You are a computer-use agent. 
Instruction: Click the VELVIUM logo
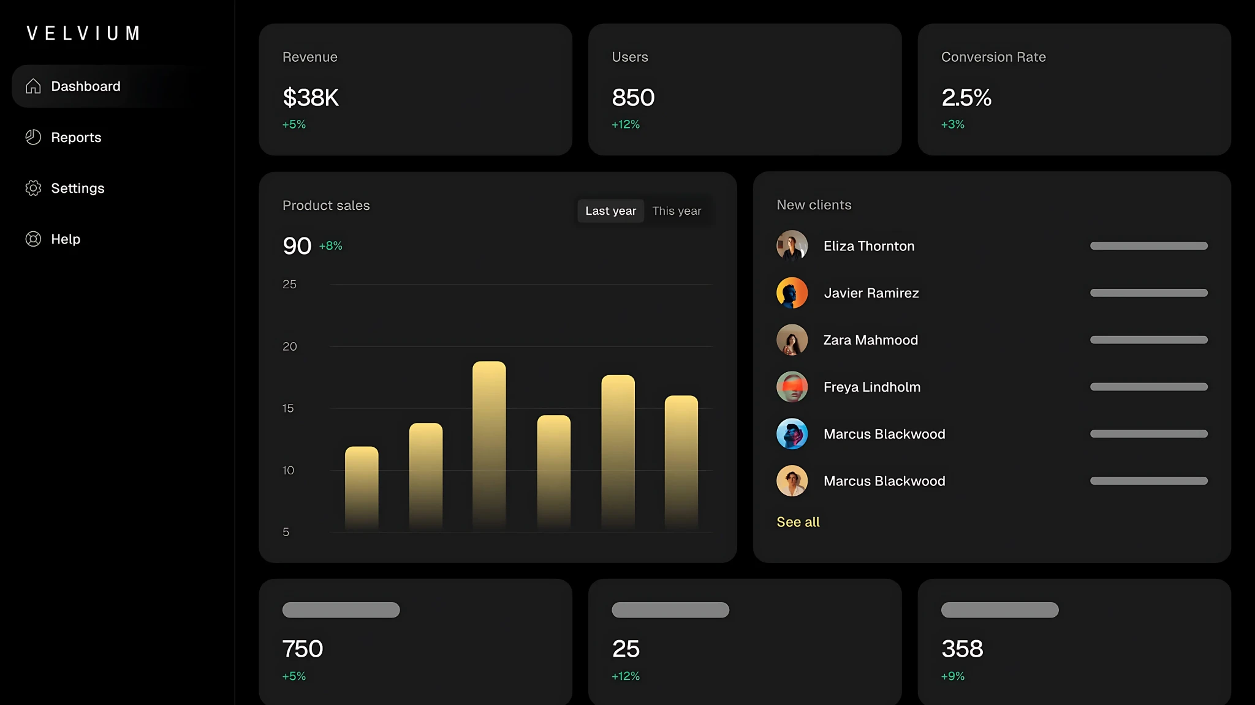[83, 33]
